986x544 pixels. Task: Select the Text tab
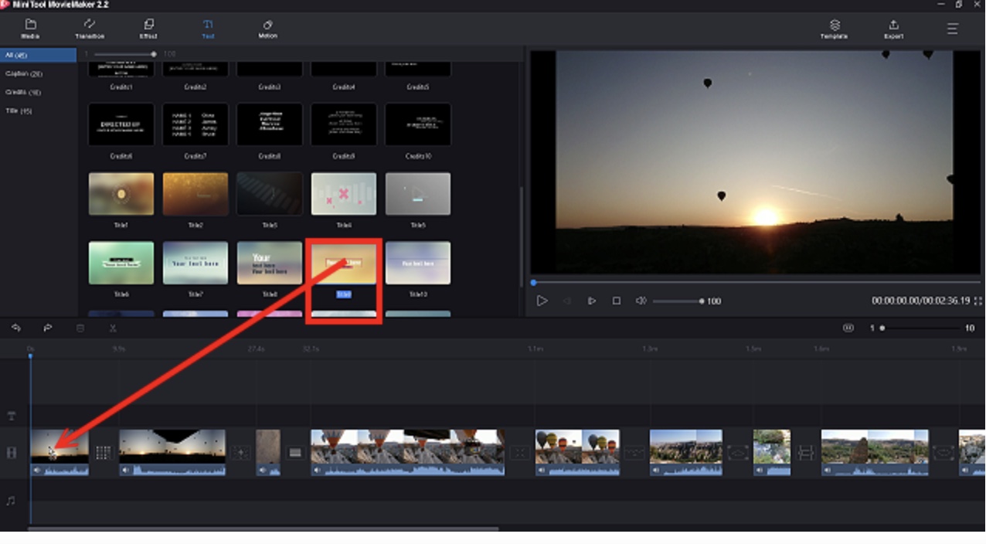208,29
